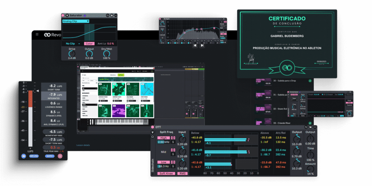Enable the Color button in Saturator

click(89, 44)
